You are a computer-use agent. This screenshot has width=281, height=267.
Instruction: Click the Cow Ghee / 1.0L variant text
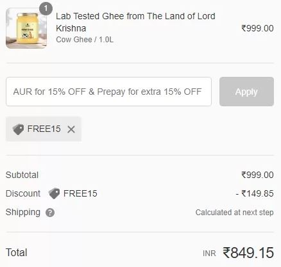(85, 40)
